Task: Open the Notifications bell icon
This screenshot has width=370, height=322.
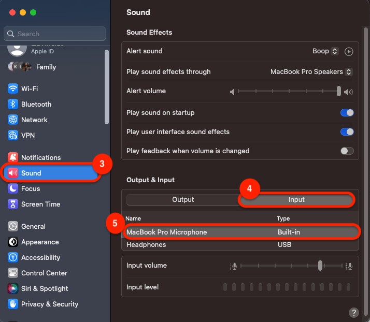Action: click(13, 157)
